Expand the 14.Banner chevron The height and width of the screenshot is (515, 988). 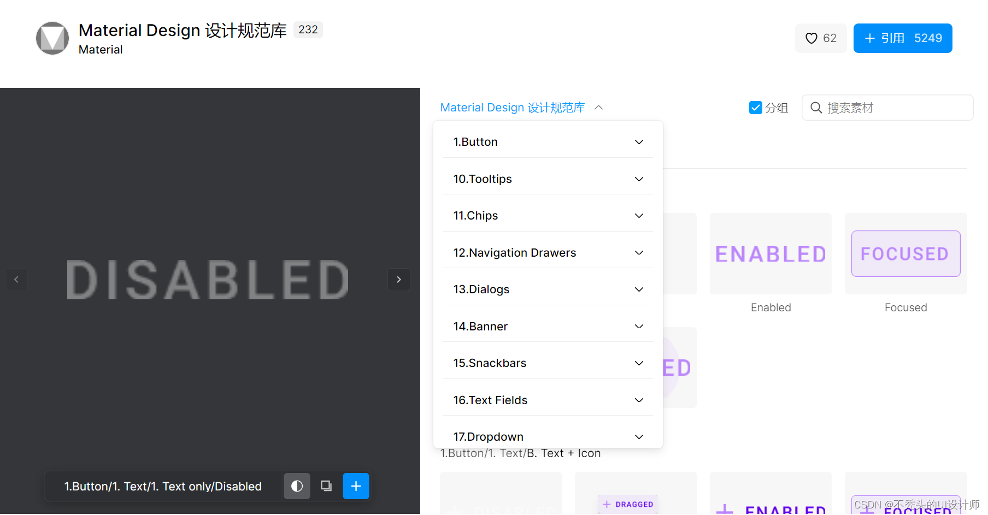[x=639, y=327]
